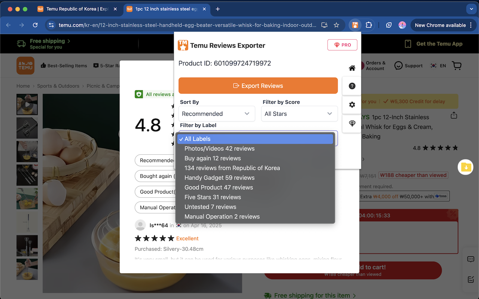Open the Chrome tab search dropdown arrow

coord(471,9)
